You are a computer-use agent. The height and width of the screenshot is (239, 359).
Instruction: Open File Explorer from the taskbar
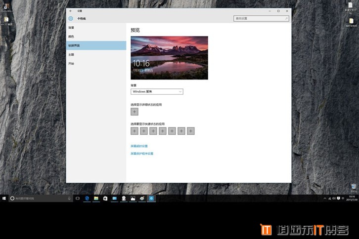pyautogui.click(x=96, y=199)
